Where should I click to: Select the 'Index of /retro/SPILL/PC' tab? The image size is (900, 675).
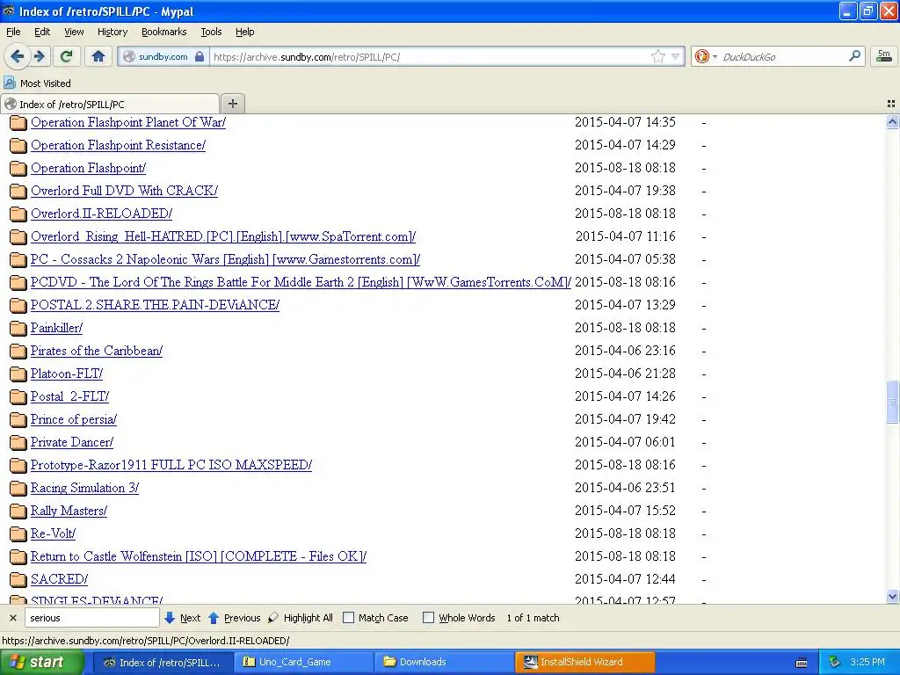(x=110, y=104)
